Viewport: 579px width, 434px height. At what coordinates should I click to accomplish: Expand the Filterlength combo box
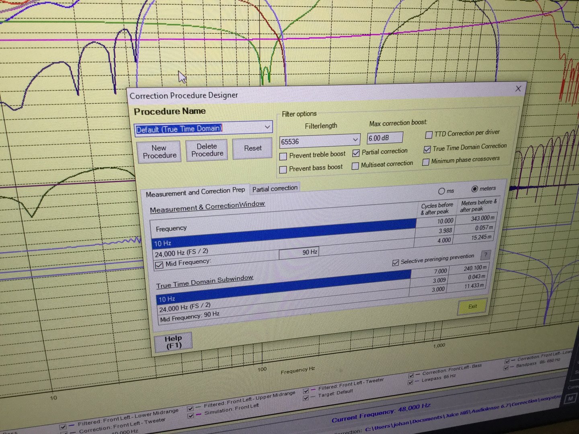click(x=355, y=140)
